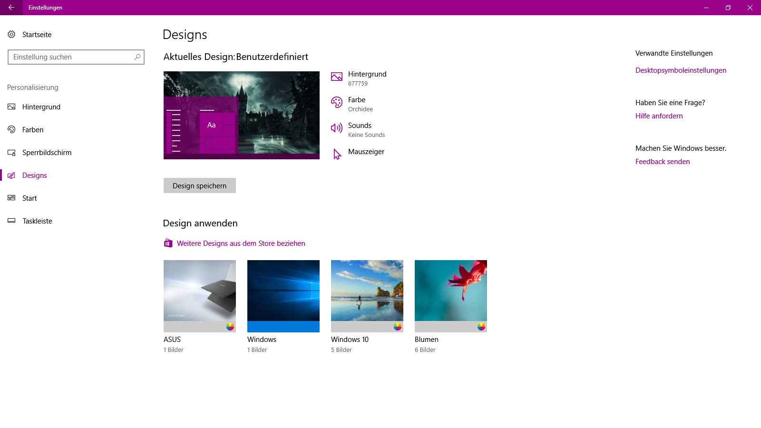This screenshot has width=761, height=428.
Task: Click Feedback senden link
Action: coord(662,162)
